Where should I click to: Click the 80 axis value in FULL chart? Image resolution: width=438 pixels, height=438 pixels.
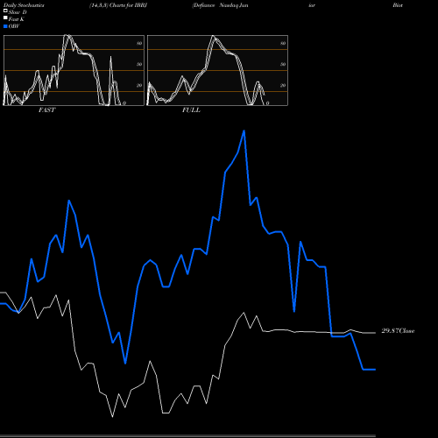(283, 44)
